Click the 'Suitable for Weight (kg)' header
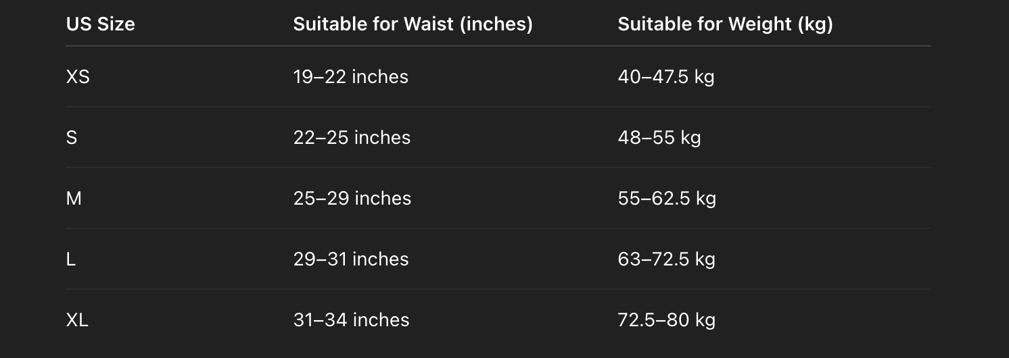1009x358 pixels. [725, 24]
